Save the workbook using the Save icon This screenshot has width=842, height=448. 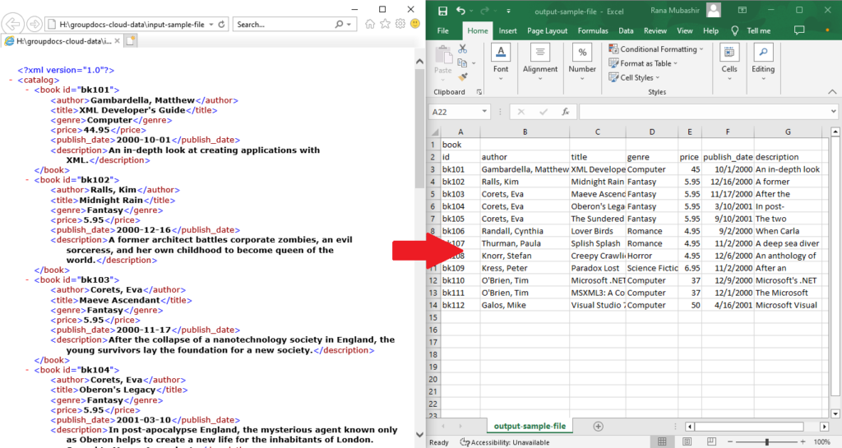point(442,11)
